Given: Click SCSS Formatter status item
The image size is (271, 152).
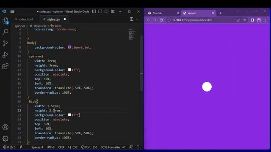Looking at the screenshot, I should (x=113, y=147).
